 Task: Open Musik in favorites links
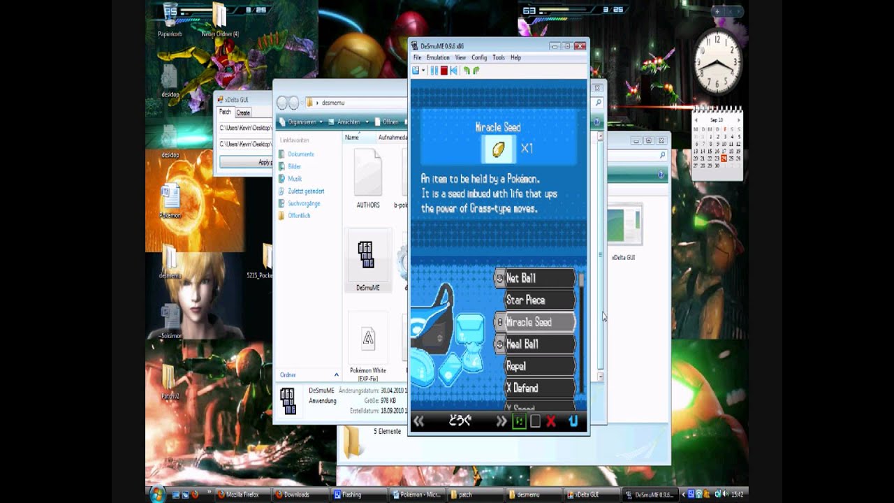click(289, 179)
